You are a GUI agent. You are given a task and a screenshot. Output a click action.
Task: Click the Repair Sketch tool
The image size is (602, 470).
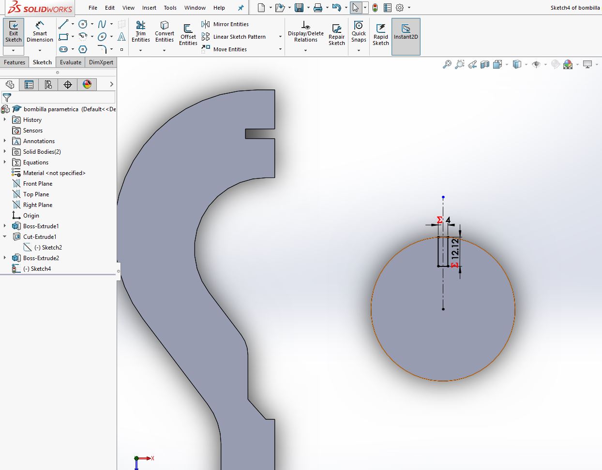click(336, 35)
